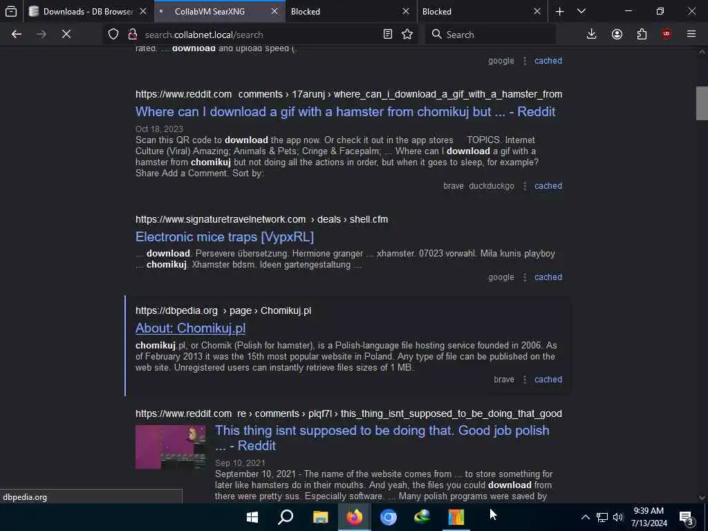Open cached link at the top of the page
Screen dimensions: 708x531
click(548, 61)
